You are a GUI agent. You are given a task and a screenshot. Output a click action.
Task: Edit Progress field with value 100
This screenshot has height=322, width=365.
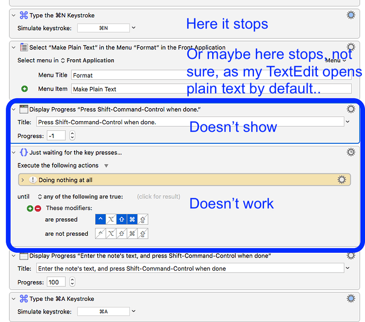click(56, 282)
